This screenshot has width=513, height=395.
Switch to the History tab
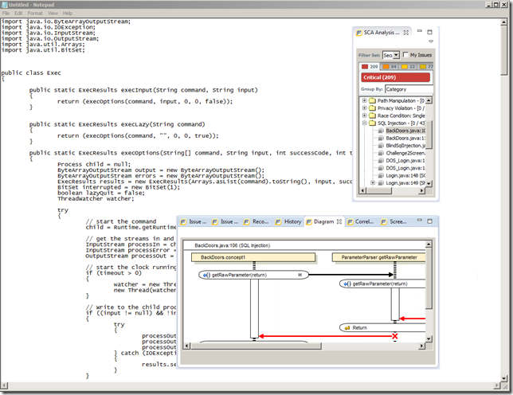(x=292, y=221)
